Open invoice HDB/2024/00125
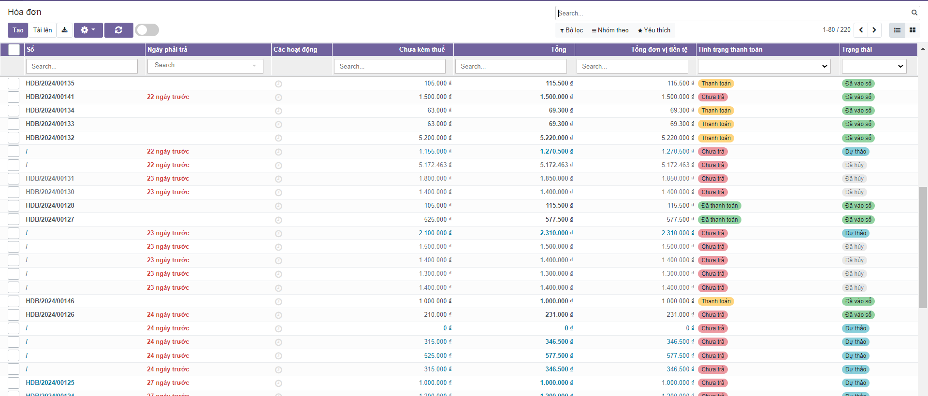928x396 pixels. click(50, 383)
